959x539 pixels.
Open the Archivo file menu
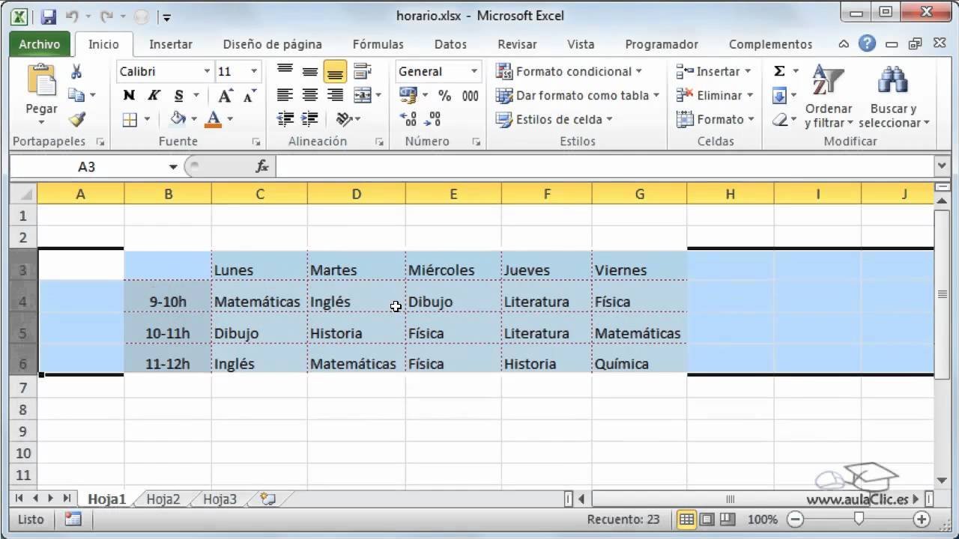click(x=39, y=44)
